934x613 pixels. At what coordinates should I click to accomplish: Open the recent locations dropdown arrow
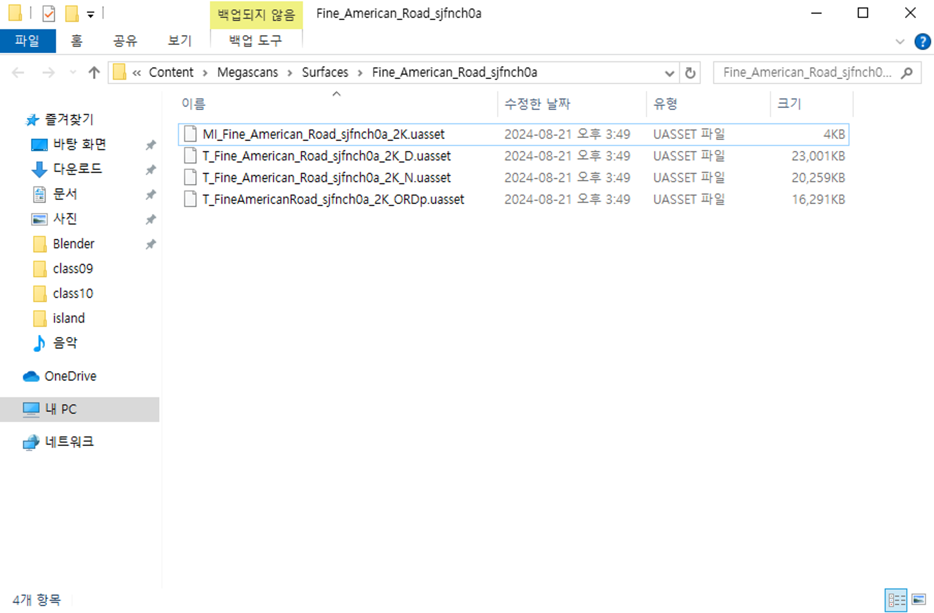coord(73,72)
